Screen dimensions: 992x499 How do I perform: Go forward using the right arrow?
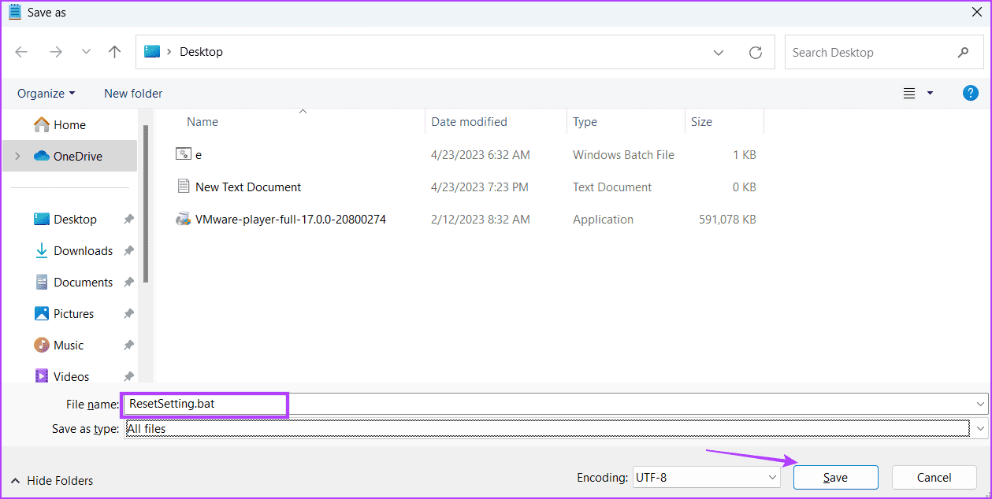tap(55, 52)
